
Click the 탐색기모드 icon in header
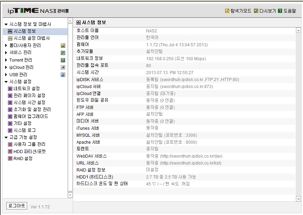click(x=227, y=11)
